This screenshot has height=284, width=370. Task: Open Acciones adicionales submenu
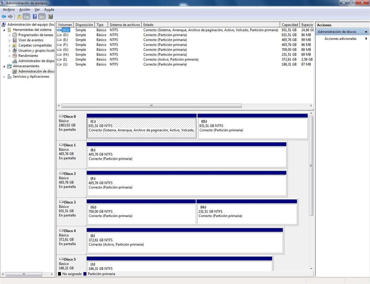[340, 39]
